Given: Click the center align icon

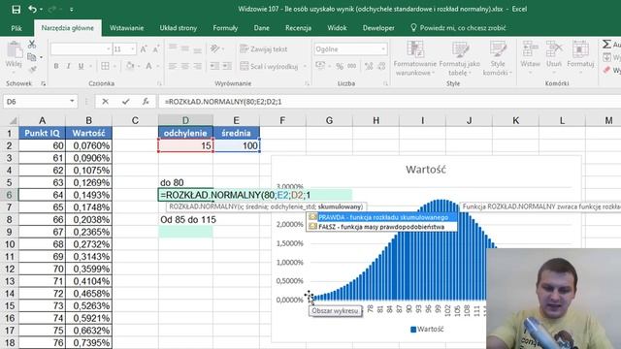Looking at the screenshot, I should [185, 66].
